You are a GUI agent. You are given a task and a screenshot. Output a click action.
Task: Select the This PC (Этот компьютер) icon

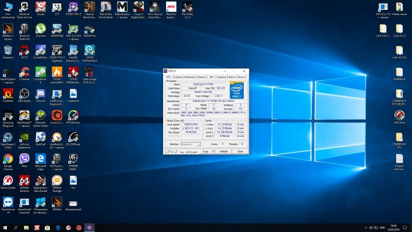point(8,10)
